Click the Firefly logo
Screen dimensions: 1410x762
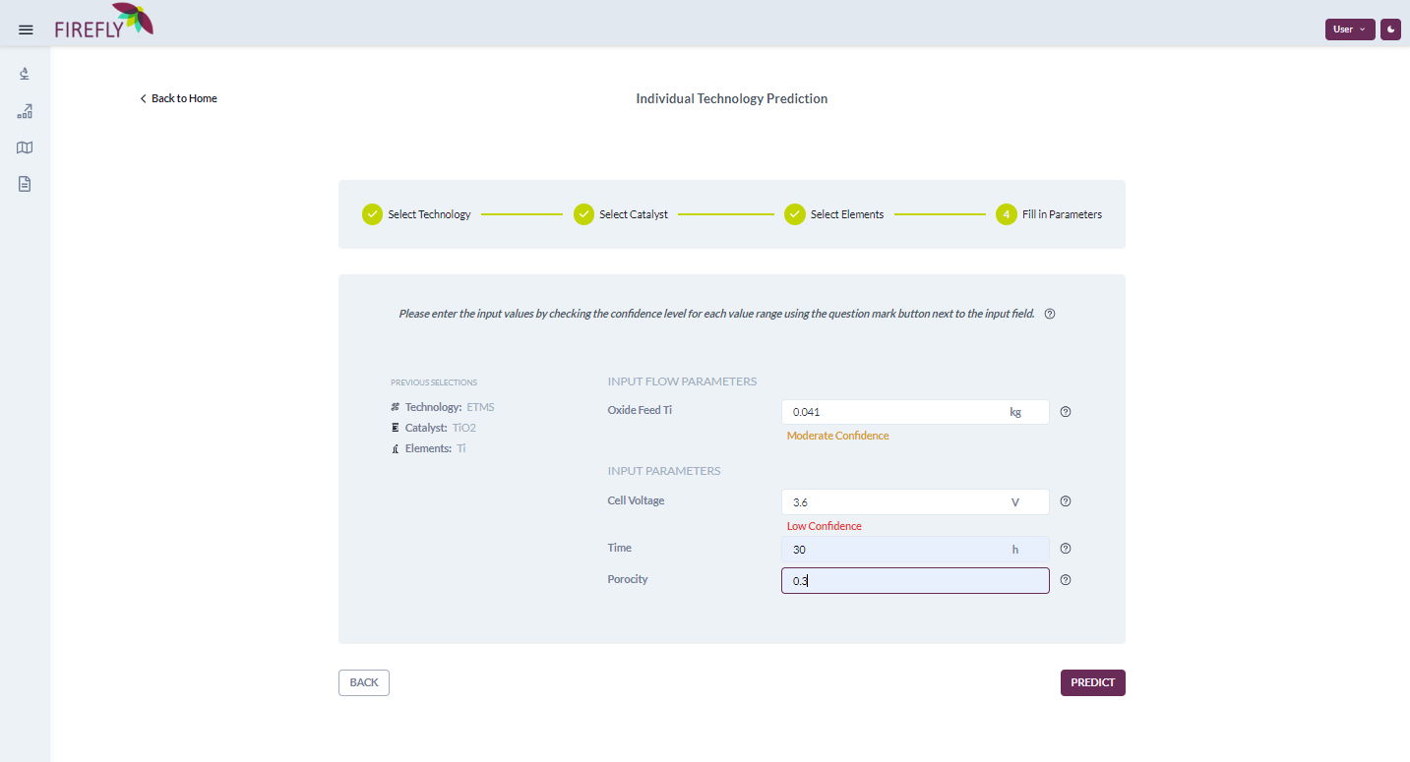[x=103, y=22]
